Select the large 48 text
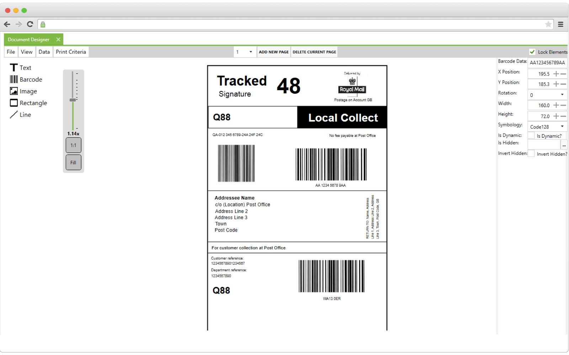The image size is (569, 355). click(x=289, y=86)
